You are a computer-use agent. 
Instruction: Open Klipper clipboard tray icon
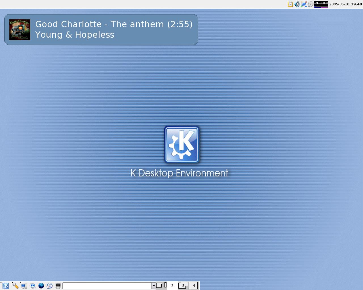[x=290, y=4]
